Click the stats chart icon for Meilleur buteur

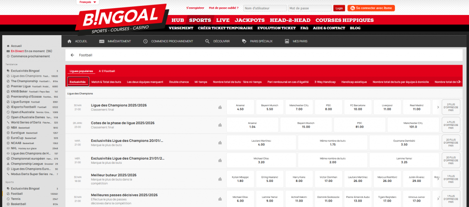pos(220,178)
